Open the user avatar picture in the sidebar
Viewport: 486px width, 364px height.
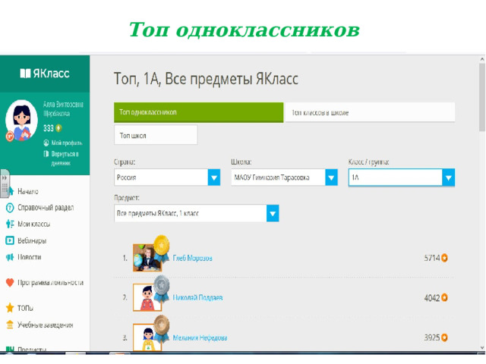coord(21,121)
